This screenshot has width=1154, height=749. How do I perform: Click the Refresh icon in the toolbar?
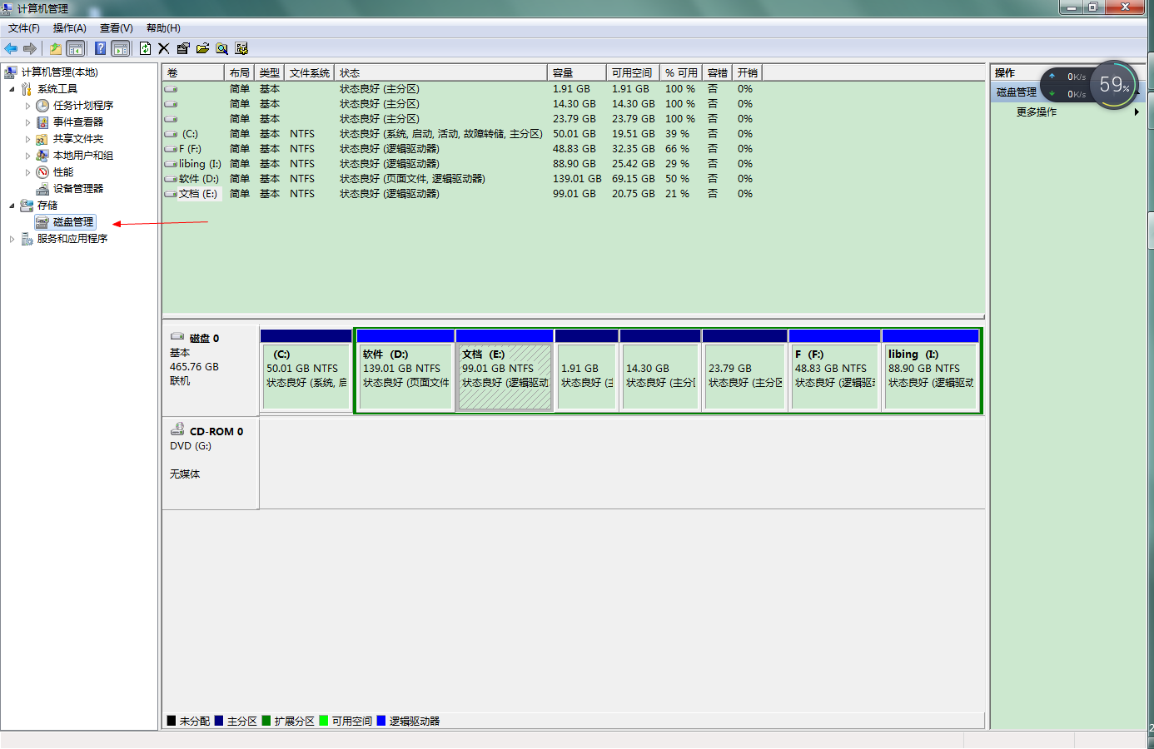point(145,48)
